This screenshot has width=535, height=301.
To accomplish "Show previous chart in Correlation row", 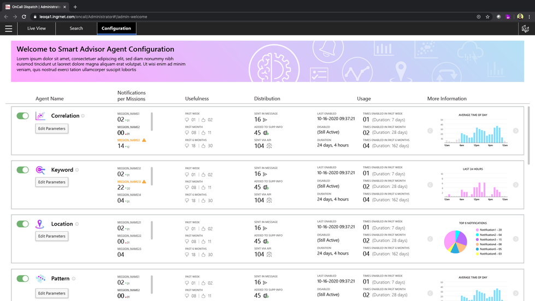I will pos(430,131).
